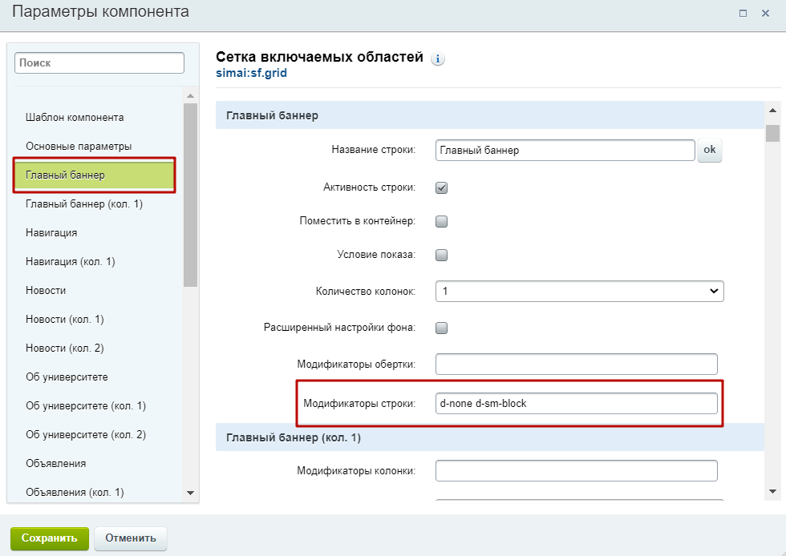Viewport: 786px width, 556px height.
Task: Click the 'Поиск' search field
Action: pyautogui.click(x=99, y=62)
